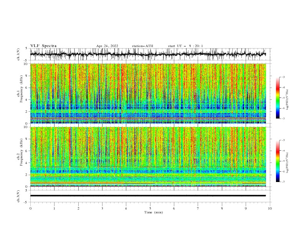
Task: Click the "-3" label on ch.1 colorbar
Action: [x=283, y=77]
